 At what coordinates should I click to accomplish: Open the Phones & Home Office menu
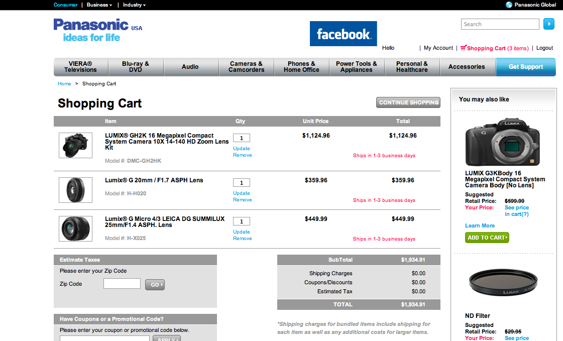pos(302,67)
